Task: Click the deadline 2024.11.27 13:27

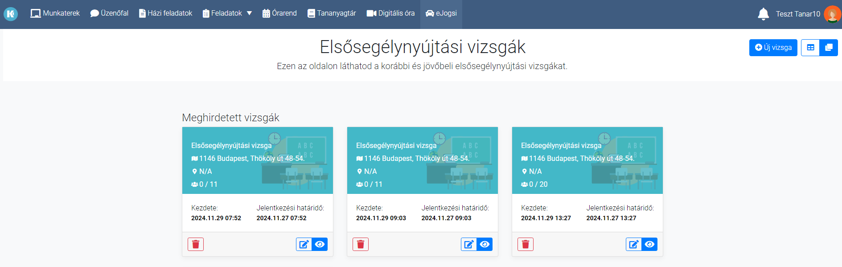Action: (x=611, y=218)
